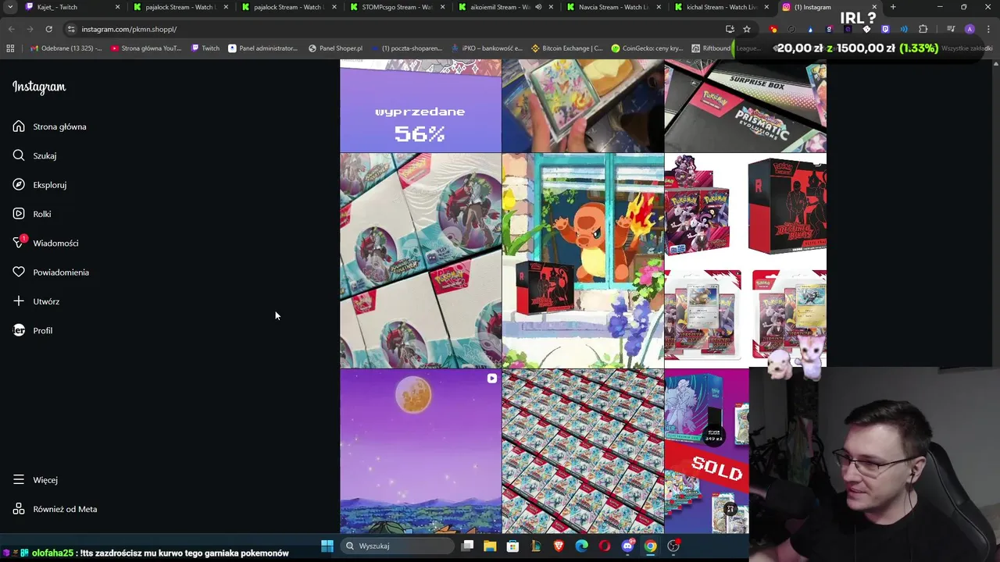Switch to Navcia Stream tab

click(612, 7)
